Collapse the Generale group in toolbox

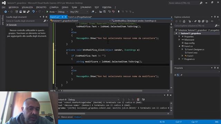point(7,25)
